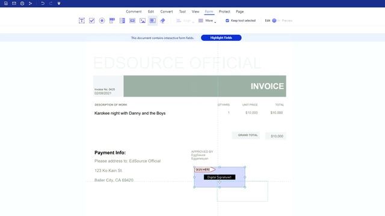The width and height of the screenshot is (385, 216).
Task: Click Karokee night with Danny and the Boys
Action: (130, 113)
